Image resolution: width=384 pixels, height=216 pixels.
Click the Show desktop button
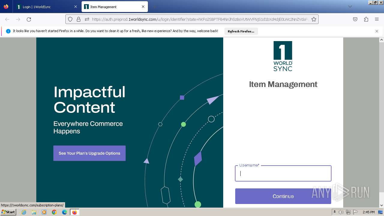click(381, 212)
